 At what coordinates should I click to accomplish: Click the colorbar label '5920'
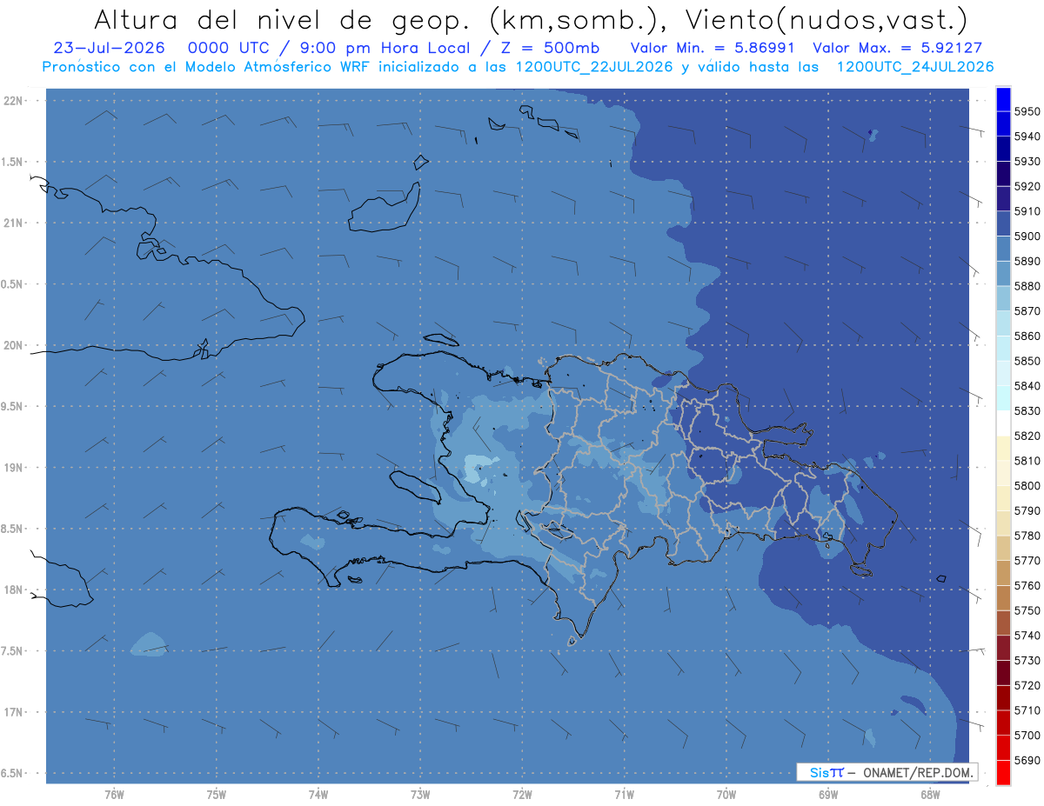point(1027,186)
